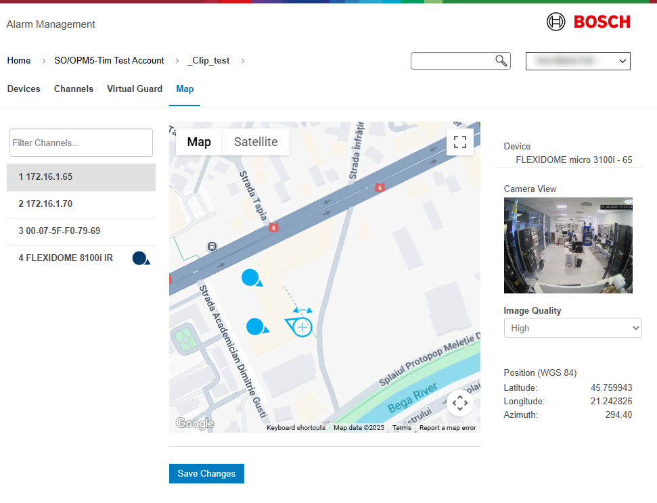Viewport: 657px width, 503px height.
Task: Click the Save Changes button
Action: point(206,473)
